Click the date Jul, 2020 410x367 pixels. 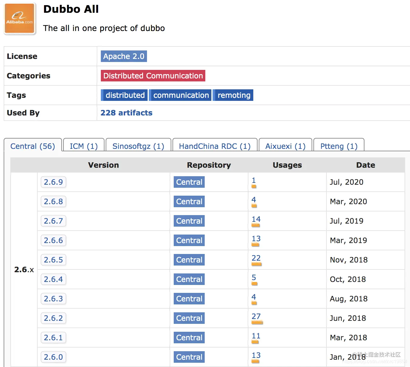coord(347,182)
